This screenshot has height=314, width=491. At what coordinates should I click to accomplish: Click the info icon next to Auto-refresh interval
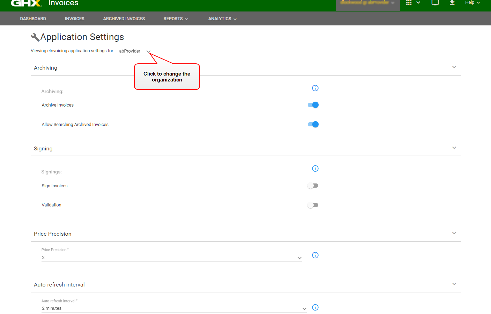(x=315, y=307)
